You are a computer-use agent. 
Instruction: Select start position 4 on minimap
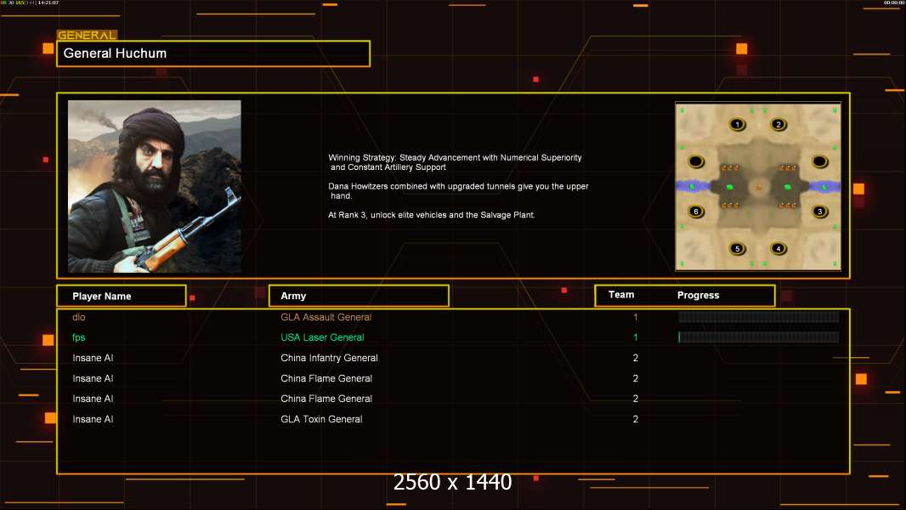tap(779, 248)
